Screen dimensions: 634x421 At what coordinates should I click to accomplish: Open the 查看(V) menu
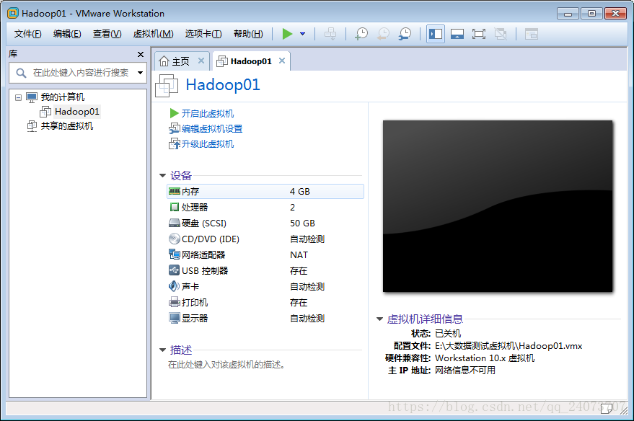(107, 34)
